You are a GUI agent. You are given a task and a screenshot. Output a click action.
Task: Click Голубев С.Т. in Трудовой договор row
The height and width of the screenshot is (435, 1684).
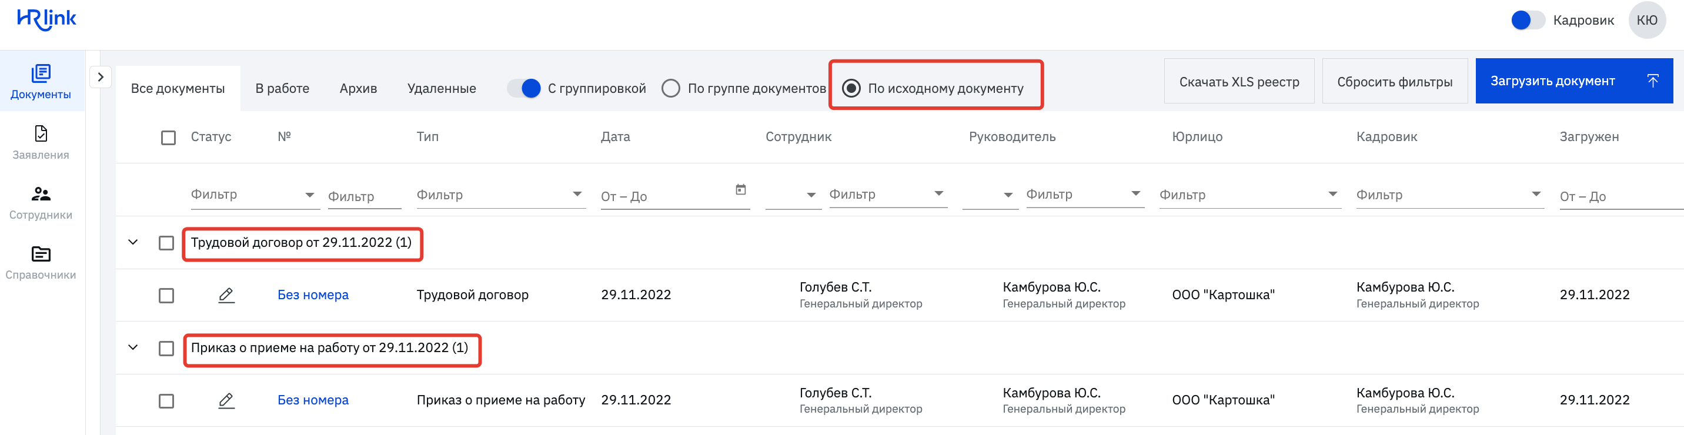[835, 287]
